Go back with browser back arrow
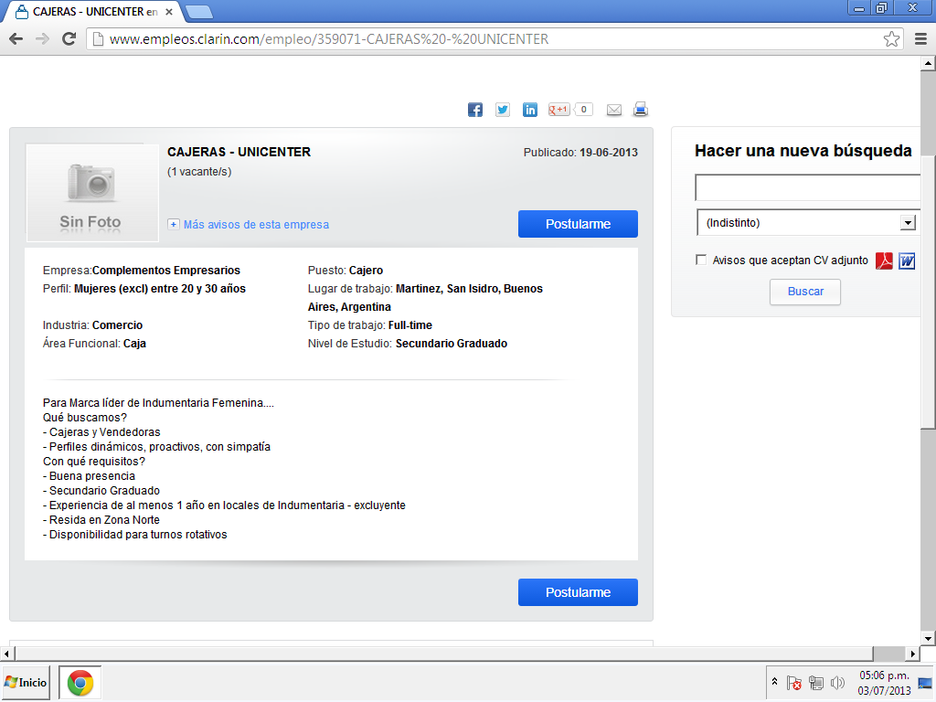Screen dimensions: 936x702 pyautogui.click(x=16, y=38)
